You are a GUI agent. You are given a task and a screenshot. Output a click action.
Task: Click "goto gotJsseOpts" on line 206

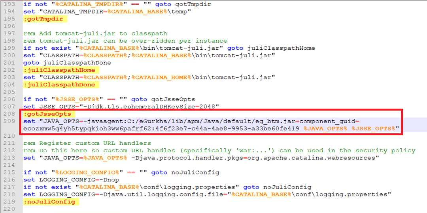(x=163, y=99)
